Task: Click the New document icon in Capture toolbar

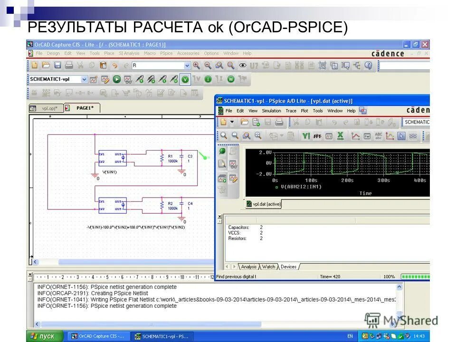Action: tap(35, 65)
